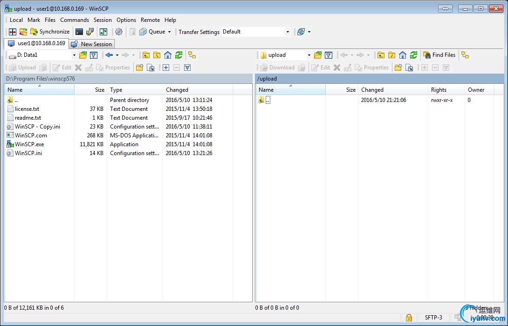Select readme.txt in local panel
Screen dimensions: 508x326
tap(28, 118)
